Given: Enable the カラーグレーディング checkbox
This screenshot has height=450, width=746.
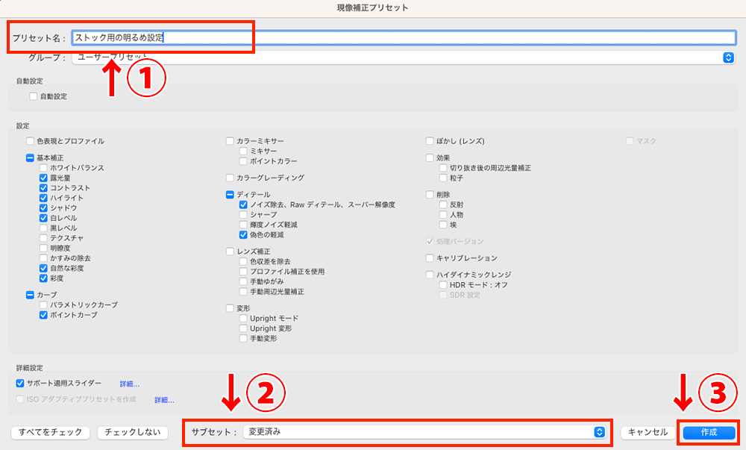Looking at the screenshot, I should pyautogui.click(x=231, y=178).
